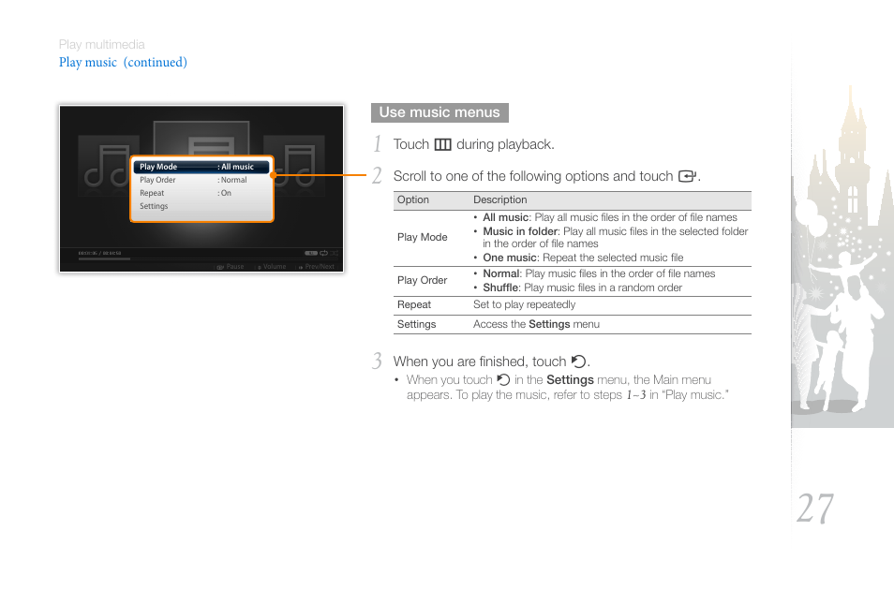Click the 'Option' table column header
Screen dimensions: 894x590
412,199
